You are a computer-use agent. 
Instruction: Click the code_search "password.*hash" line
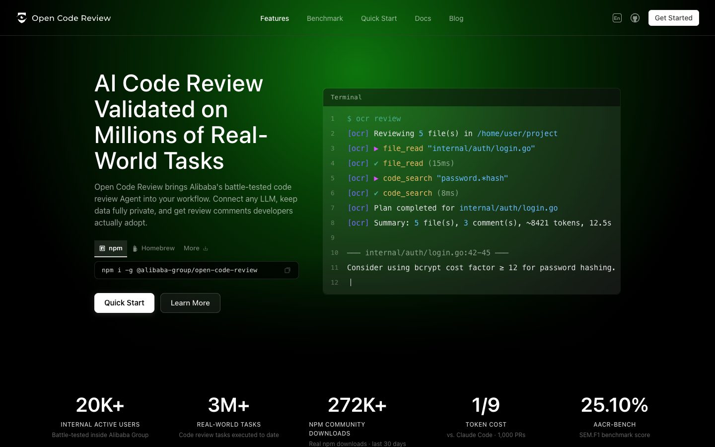(x=428, y=178)
